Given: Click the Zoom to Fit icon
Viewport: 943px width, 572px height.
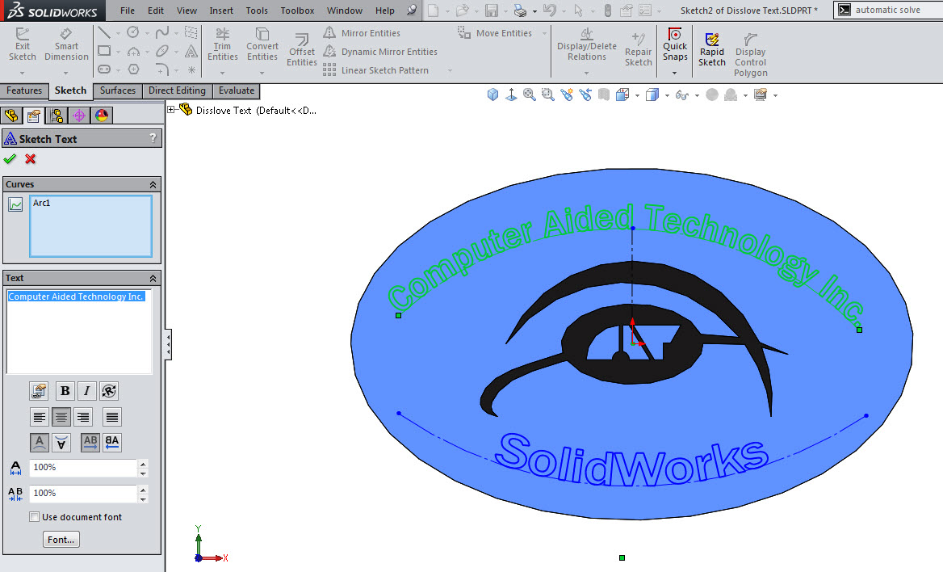Looking at the screenshot, I should coord(530,95).
